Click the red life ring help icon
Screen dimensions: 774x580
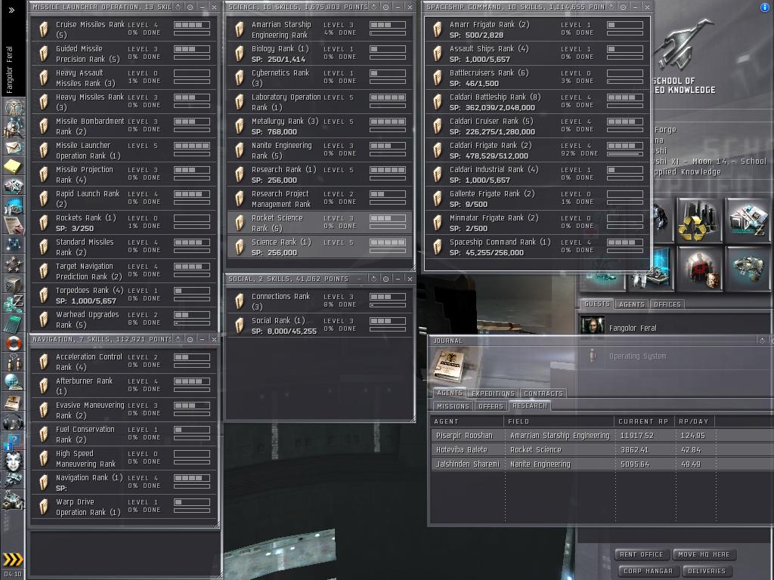(14, 343)
